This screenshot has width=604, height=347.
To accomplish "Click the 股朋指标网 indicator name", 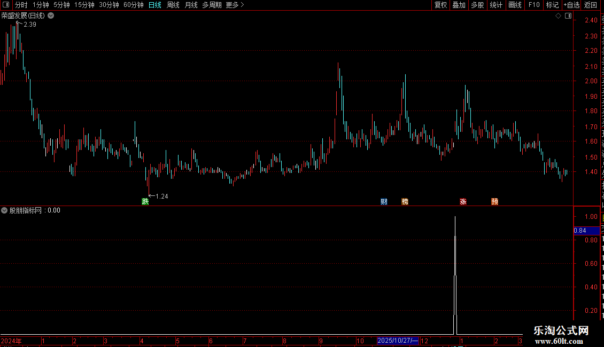I will 26,210.
